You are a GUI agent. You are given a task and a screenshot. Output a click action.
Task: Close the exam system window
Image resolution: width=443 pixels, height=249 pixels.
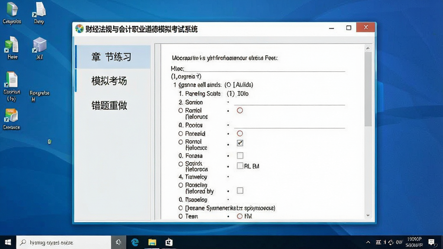(x=366, y=27)
